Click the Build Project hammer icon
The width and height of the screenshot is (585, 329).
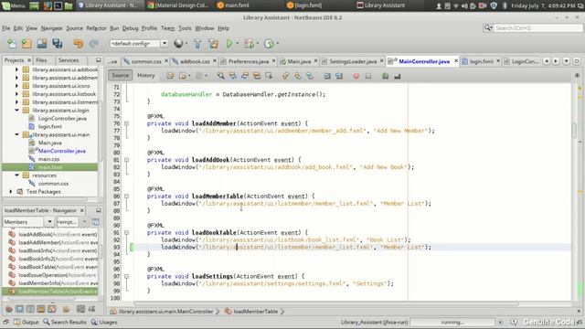[197, 43]
